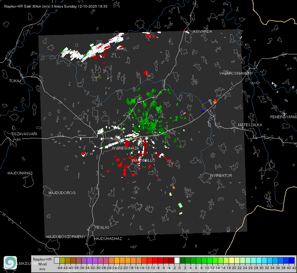The height and width of the screenshot is (273, 297).
Task: Click the 'm/s' legend unit label
Action: pos(42,269)
